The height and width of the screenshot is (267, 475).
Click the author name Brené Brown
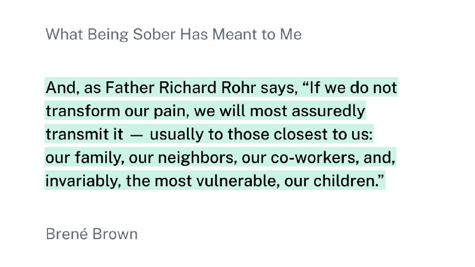coord(91,234)
